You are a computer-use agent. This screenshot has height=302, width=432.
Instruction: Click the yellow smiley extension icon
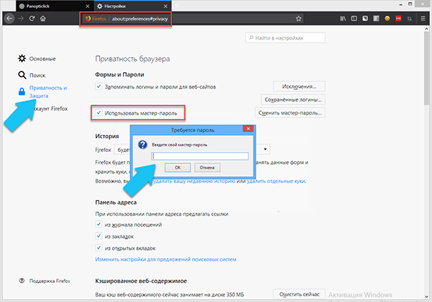point(387,18)
